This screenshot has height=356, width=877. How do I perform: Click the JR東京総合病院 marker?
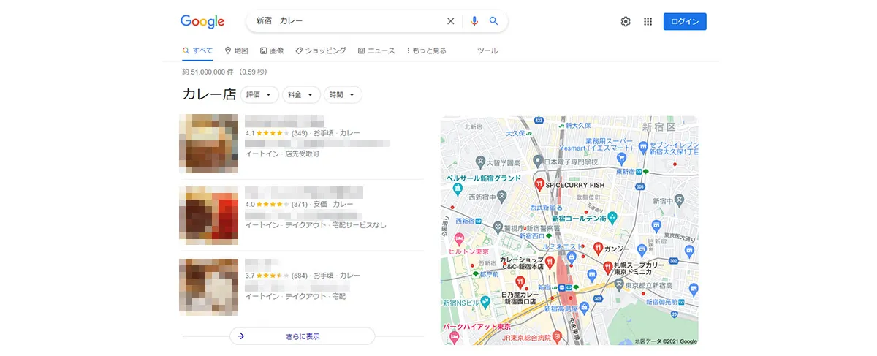pyautogui.click(x=556, y=336)
